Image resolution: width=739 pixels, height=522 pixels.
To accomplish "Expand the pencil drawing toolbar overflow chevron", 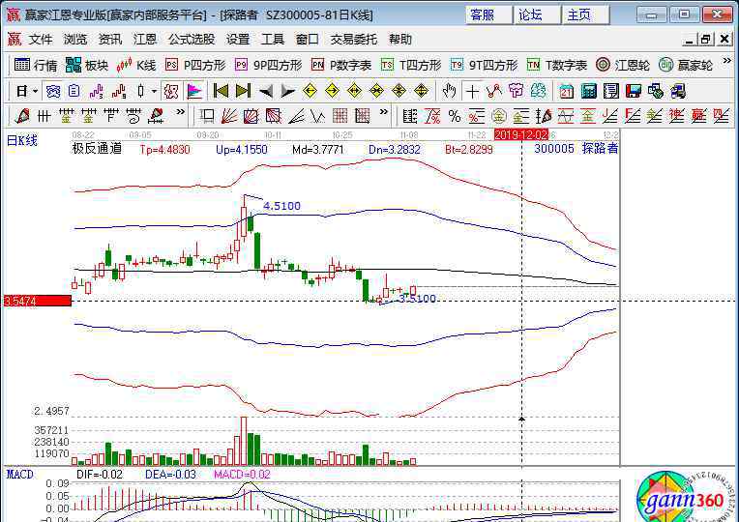I will (x=180, y=112).
